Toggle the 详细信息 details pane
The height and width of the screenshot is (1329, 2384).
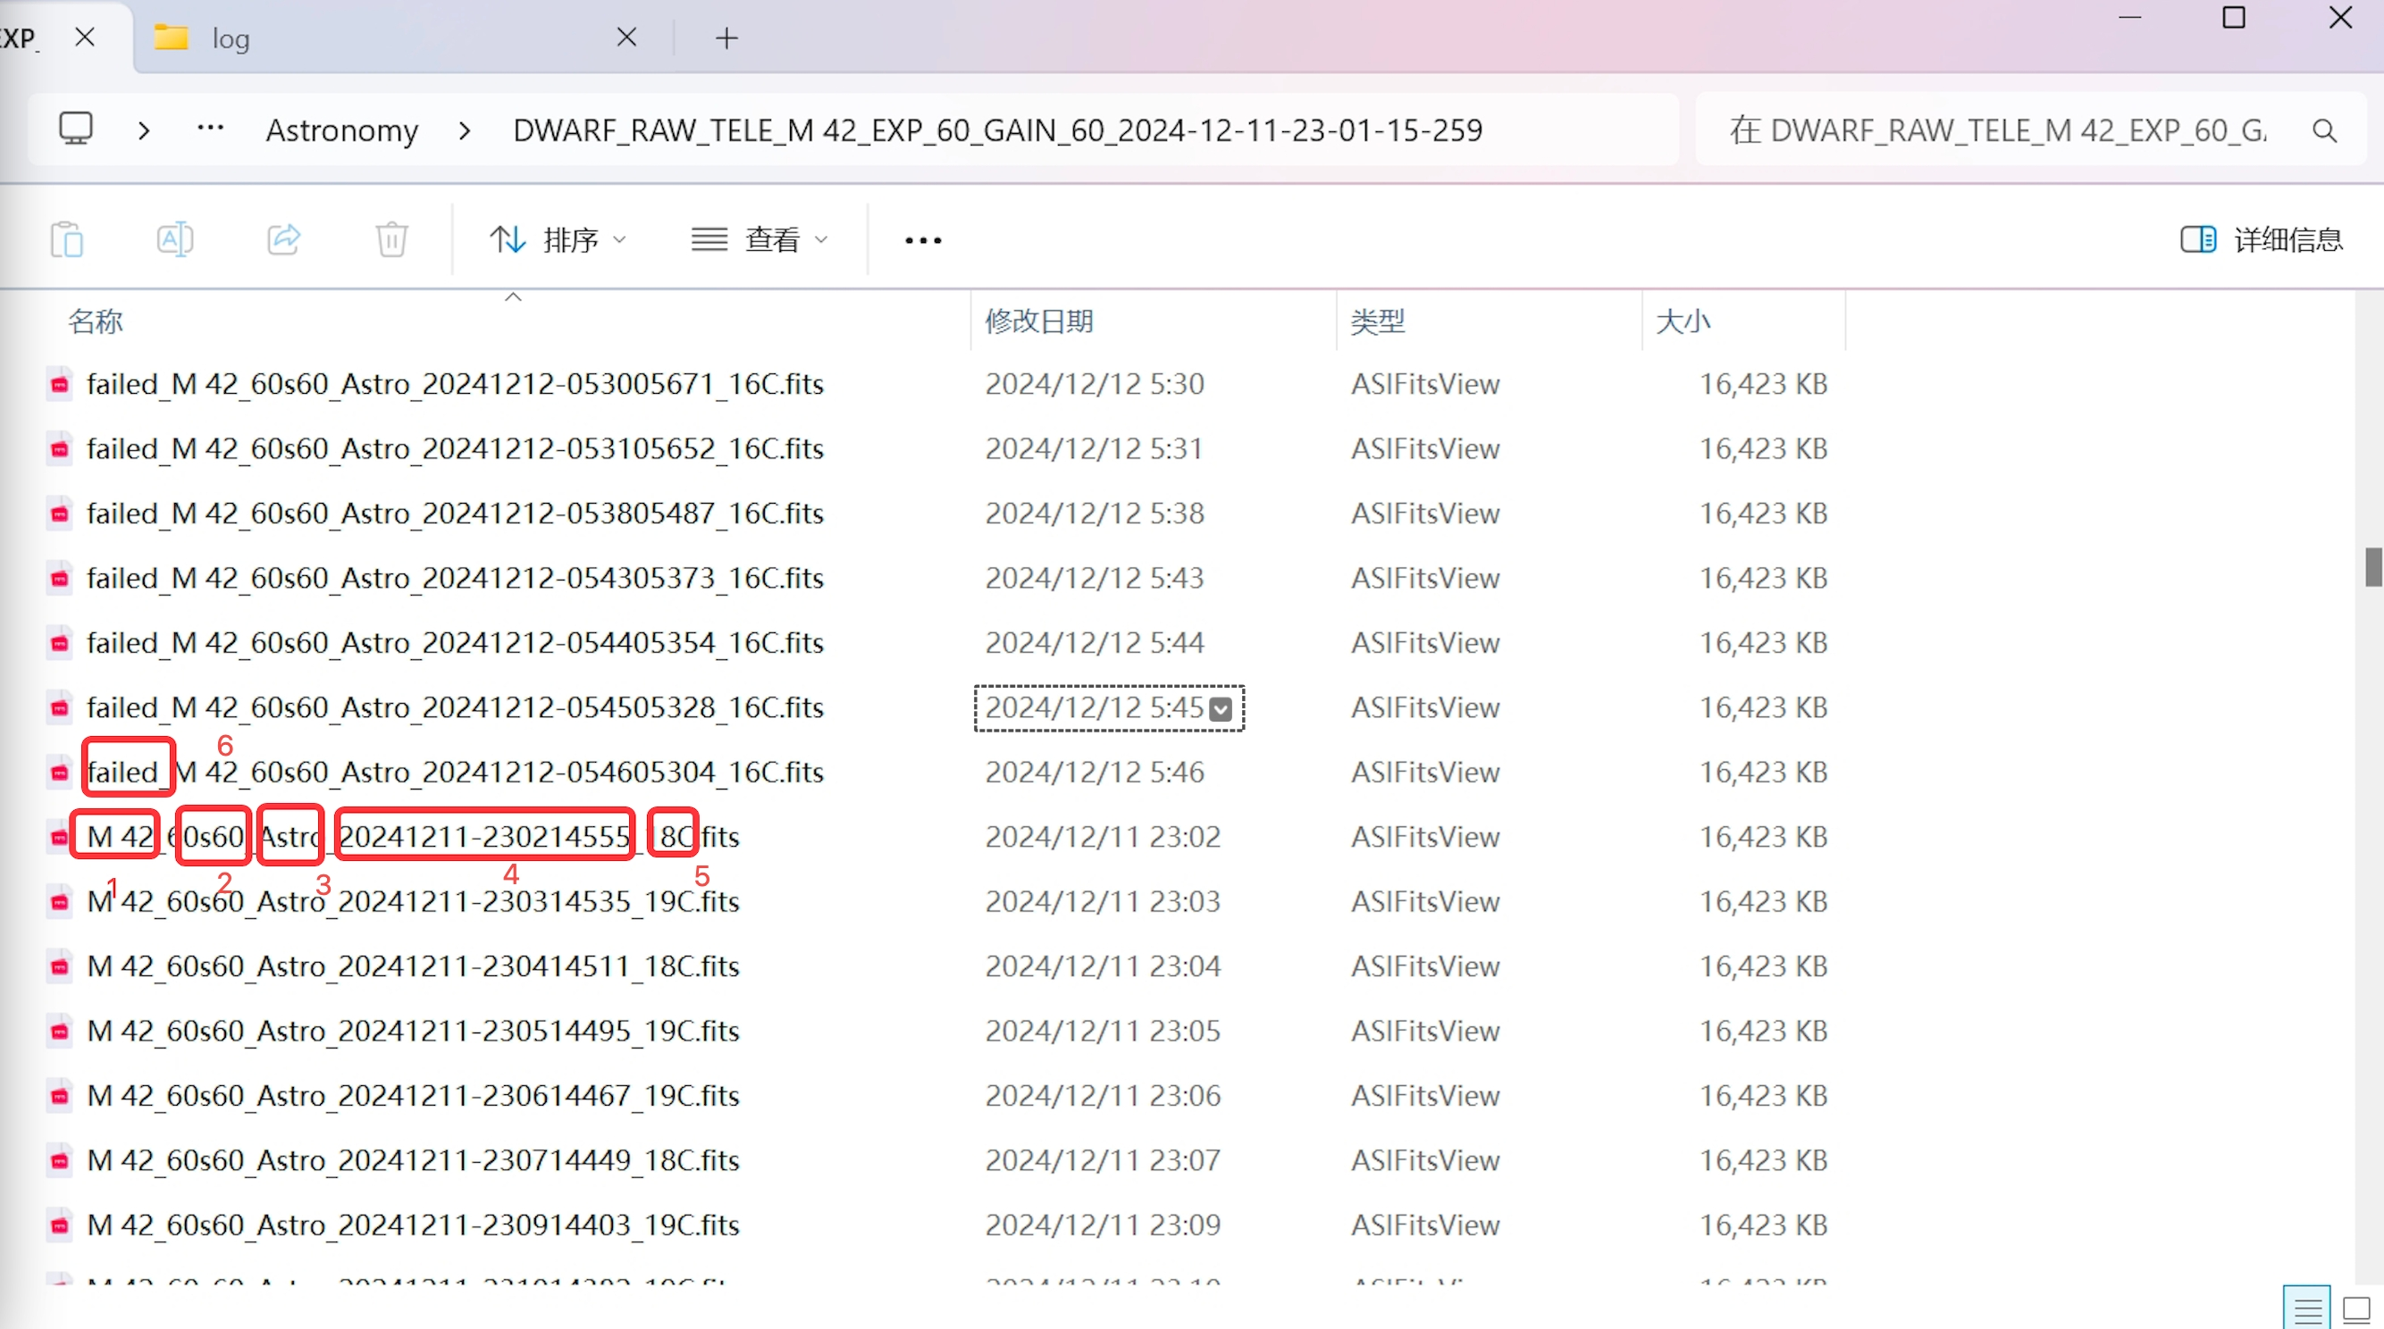pos(2261,239)
